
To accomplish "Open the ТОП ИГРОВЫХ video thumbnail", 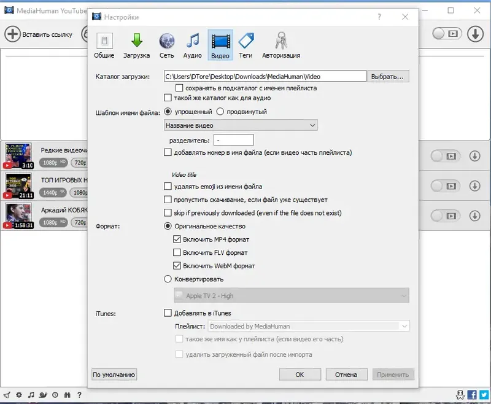I will tap(18, 186).
